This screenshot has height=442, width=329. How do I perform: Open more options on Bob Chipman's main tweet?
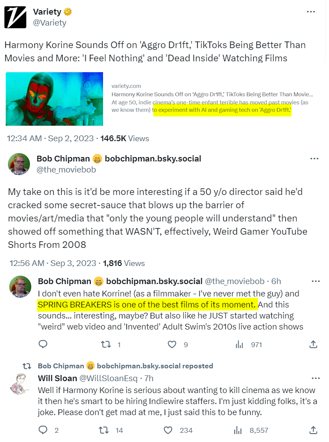pos(314,159)
